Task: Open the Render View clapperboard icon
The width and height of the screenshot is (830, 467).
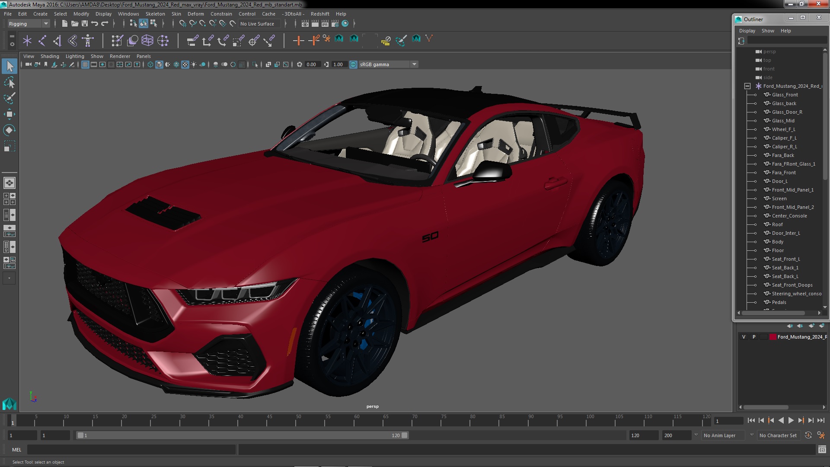Action: point(305,24)
